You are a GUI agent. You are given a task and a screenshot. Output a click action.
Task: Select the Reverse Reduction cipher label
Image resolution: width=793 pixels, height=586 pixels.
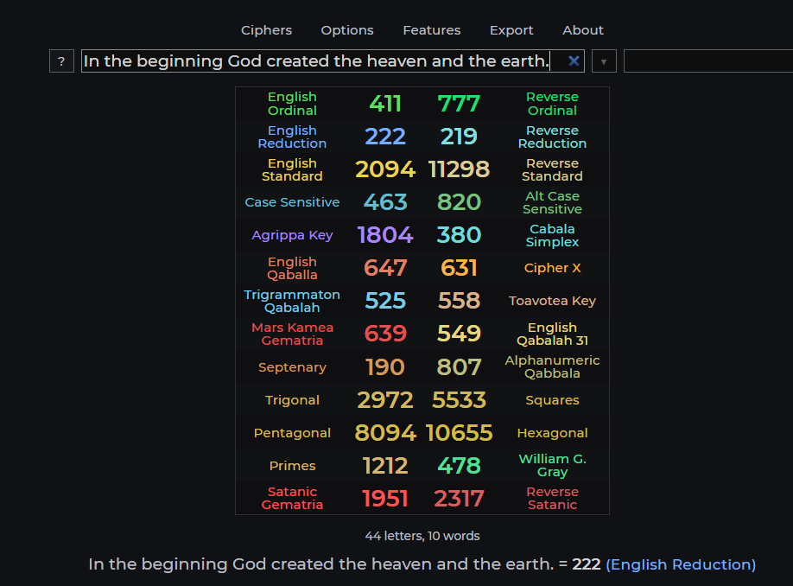pyautogui.click(x=552, y=137)
